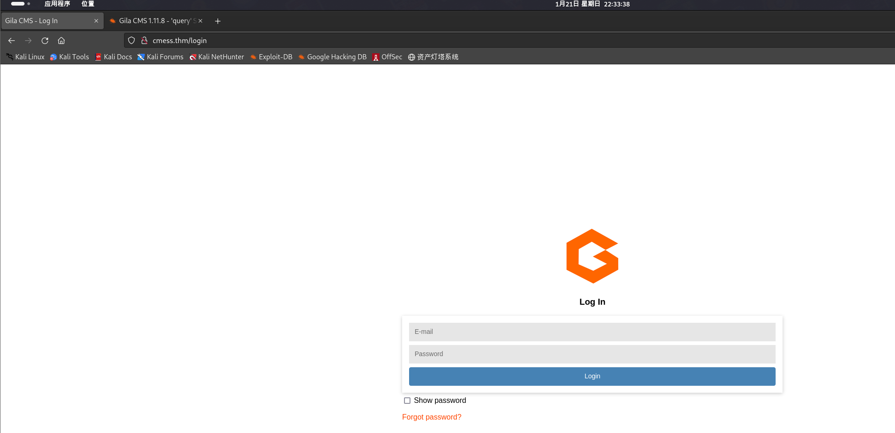Open the 位置 menu in the top panel
895x433 pixels.
click(88, 4)
